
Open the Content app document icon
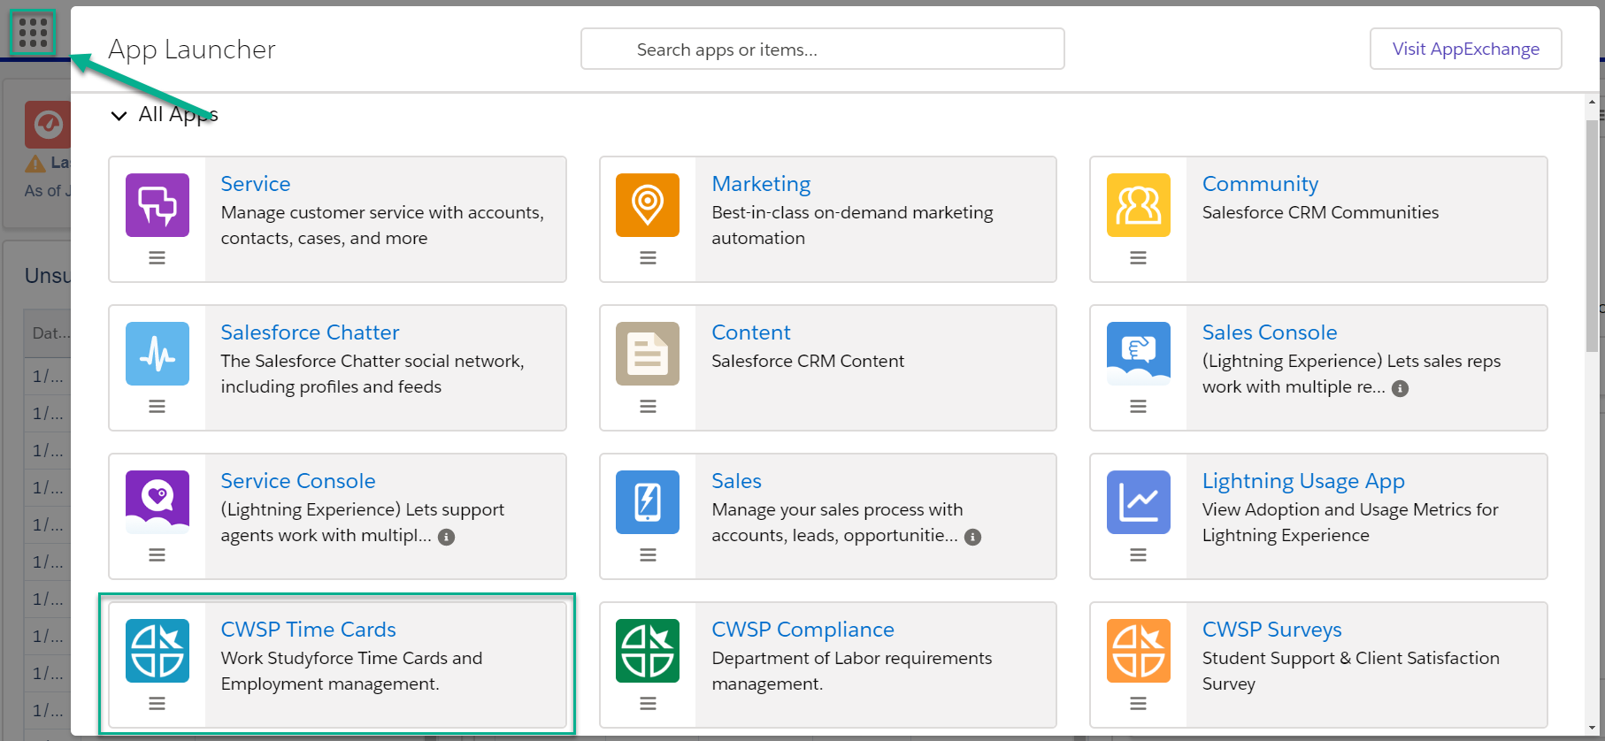648,354
